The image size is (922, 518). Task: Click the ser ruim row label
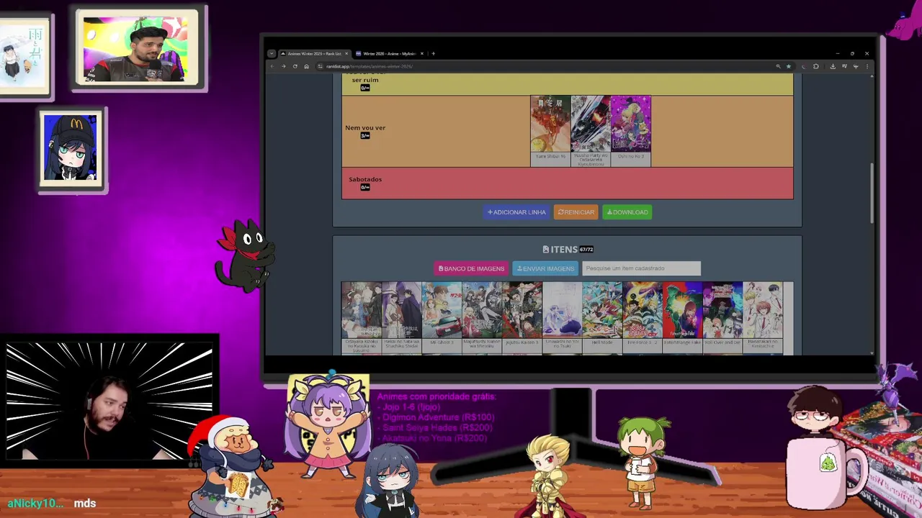coord(365,79)
